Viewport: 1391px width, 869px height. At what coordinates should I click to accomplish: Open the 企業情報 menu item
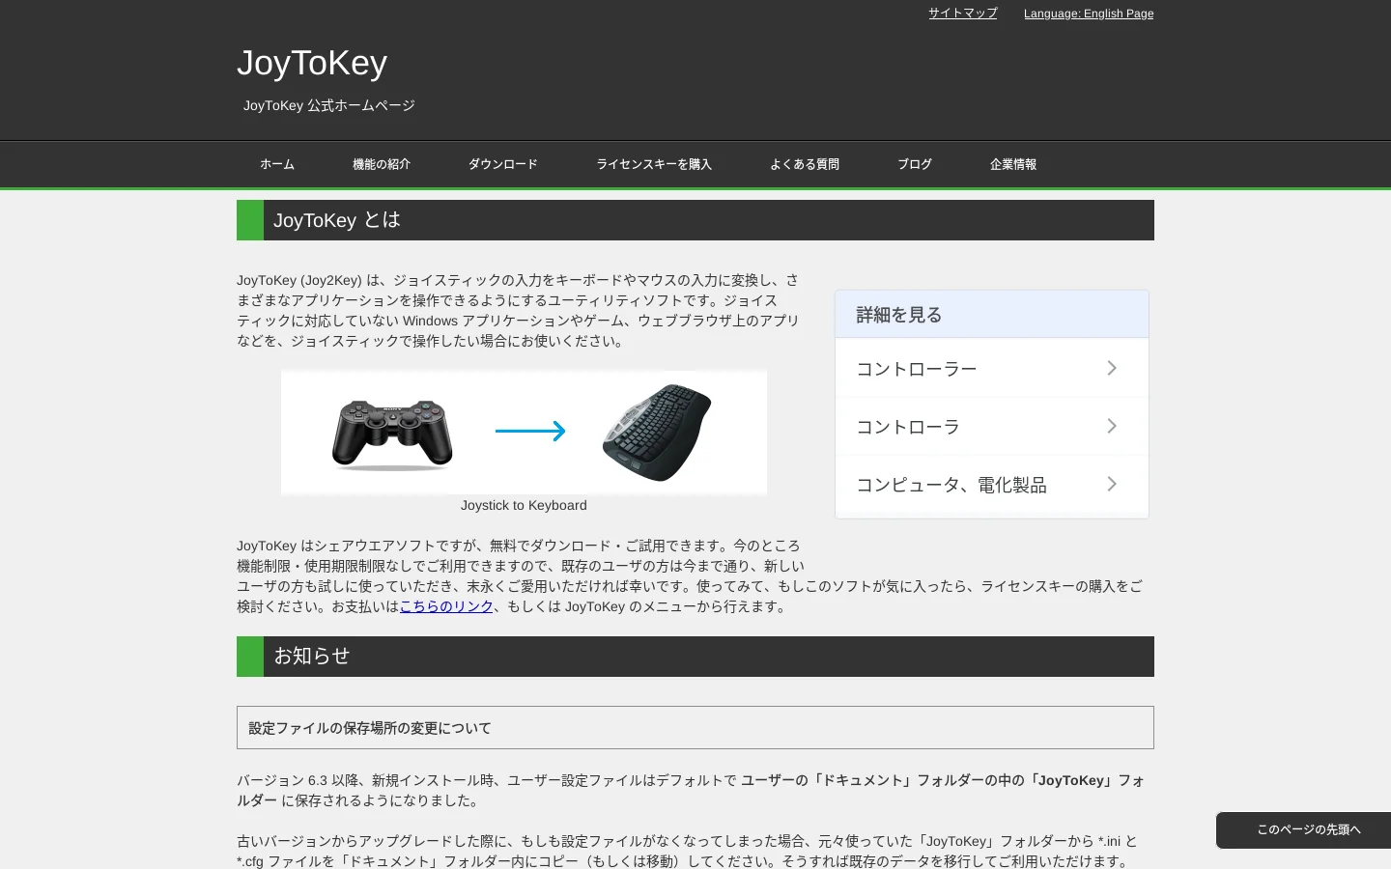tap(1013, 164)
